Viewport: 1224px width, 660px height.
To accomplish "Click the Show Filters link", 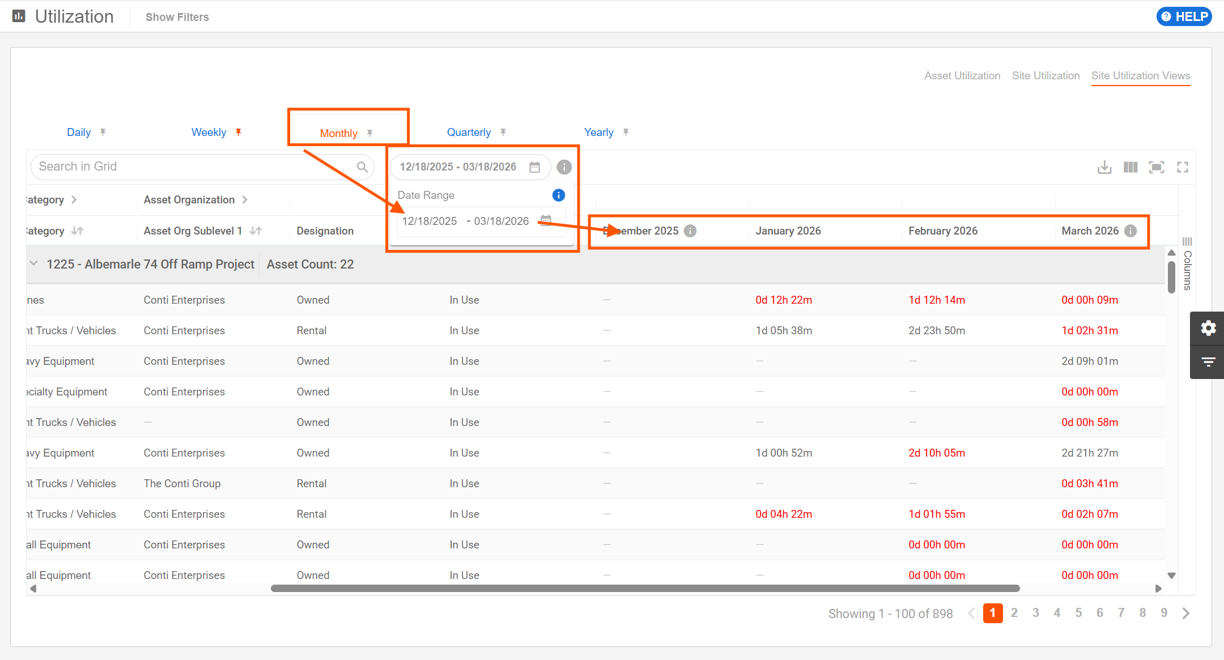I will click(x=177, y=17).
